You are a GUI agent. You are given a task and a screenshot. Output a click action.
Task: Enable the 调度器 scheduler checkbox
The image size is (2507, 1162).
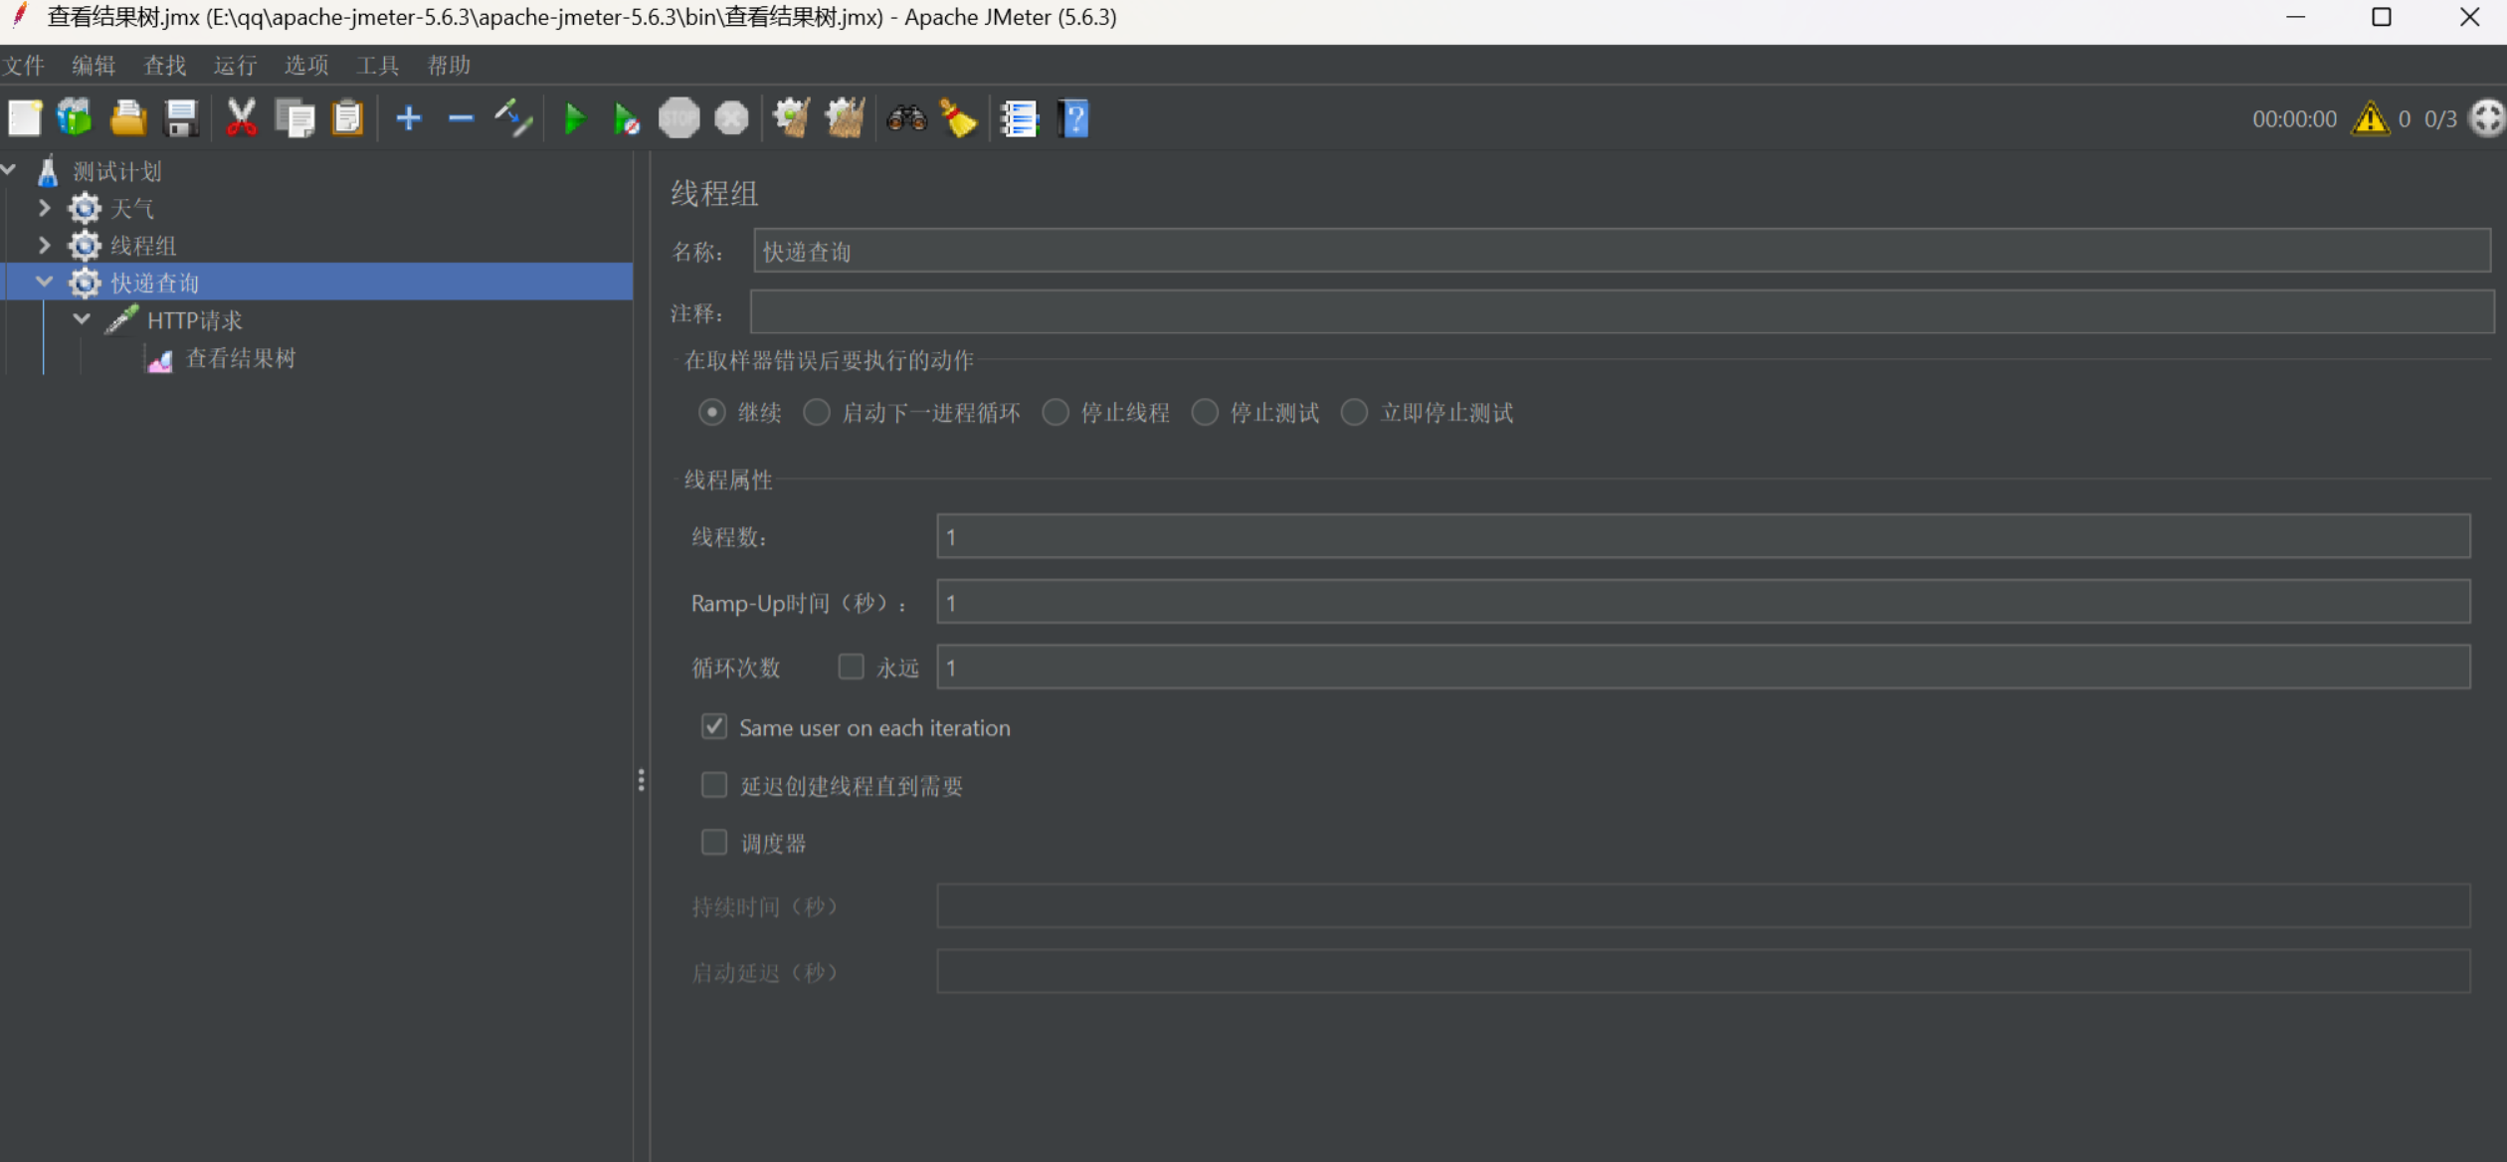point(714,843)
